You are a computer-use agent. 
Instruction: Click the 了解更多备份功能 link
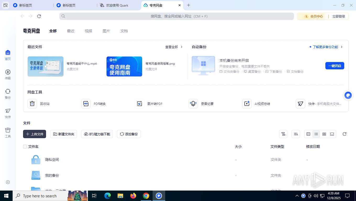tap(325, 47)
